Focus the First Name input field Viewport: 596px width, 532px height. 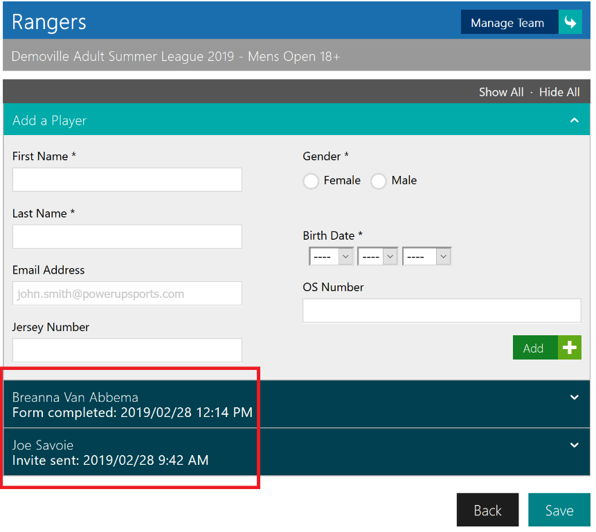128,181
